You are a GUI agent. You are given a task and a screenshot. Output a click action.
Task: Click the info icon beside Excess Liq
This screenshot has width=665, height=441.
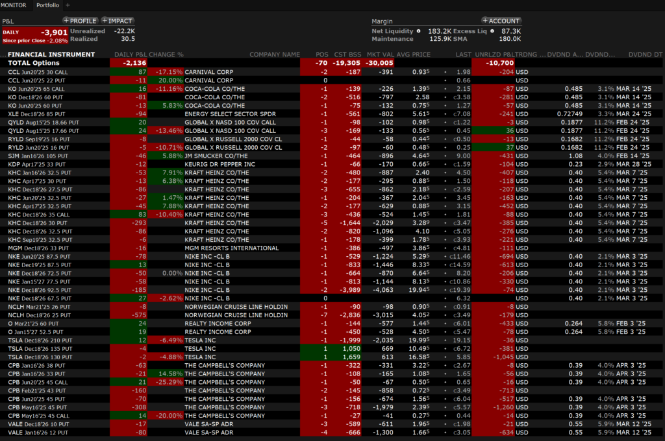(492, 30)
